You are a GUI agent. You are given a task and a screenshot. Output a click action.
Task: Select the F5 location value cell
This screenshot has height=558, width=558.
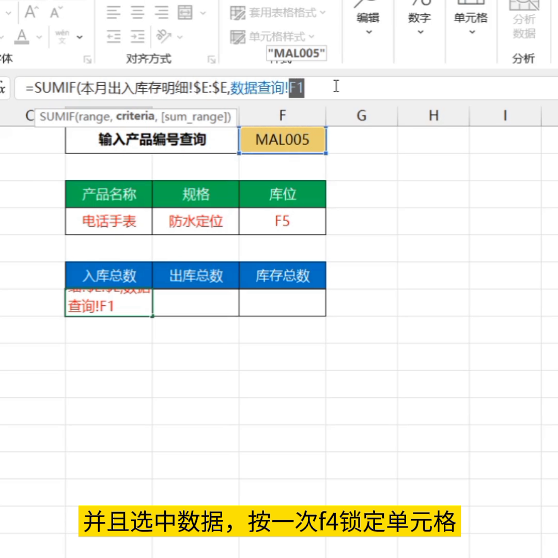point(283,221)
